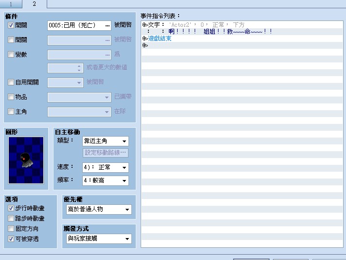Image resolution: width=346 pixels, height=260 pixels.
Task: Enable 踏步時動畫 option
Action: pos(11,219)
